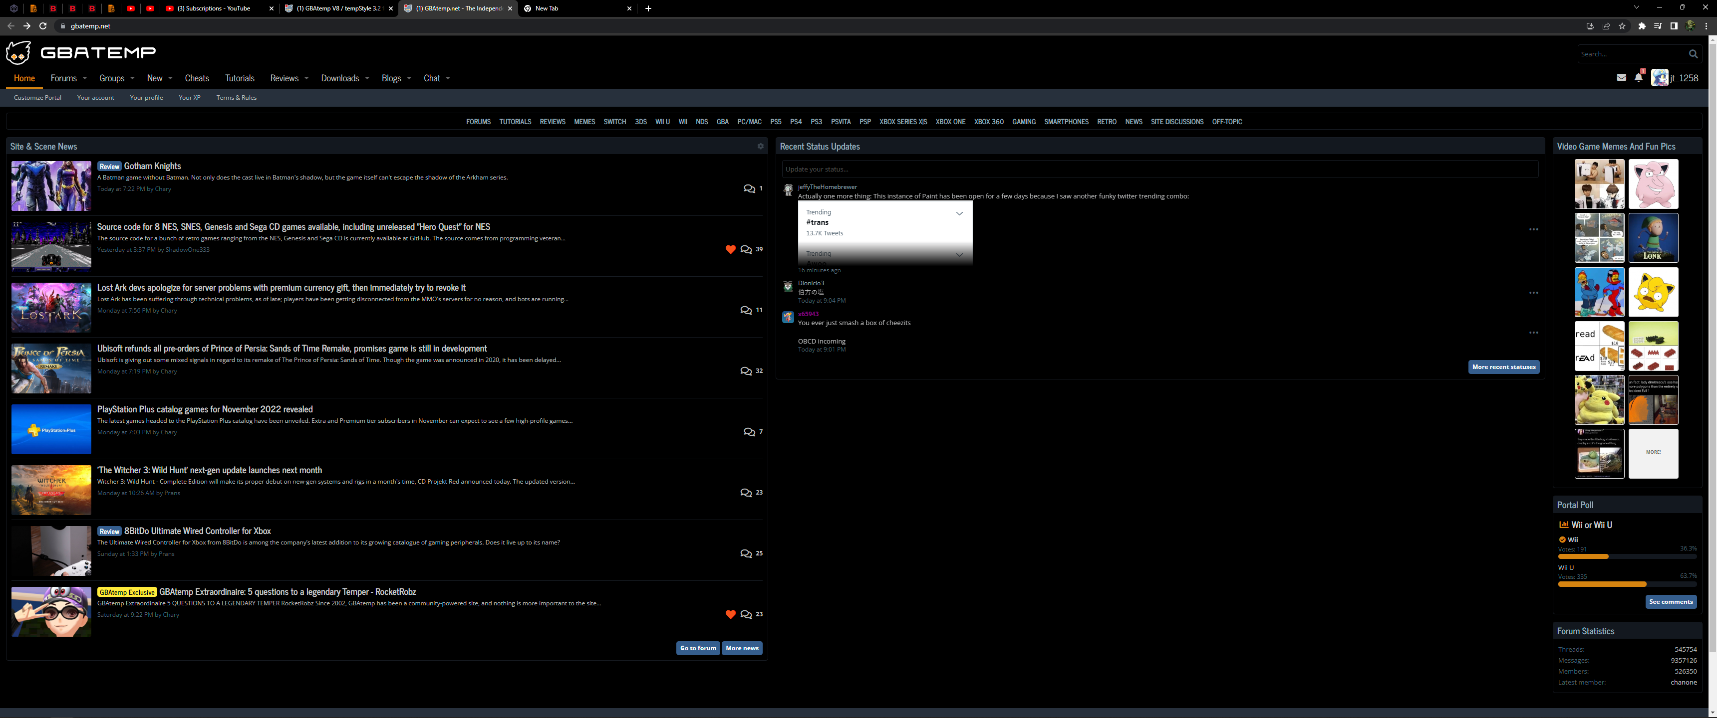Click the Go to forum button
This screenshot has height=718, width=1717.
pos(698,648)
